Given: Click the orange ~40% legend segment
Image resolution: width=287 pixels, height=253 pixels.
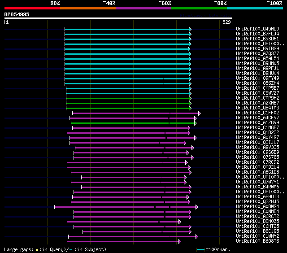Looking at the screenshot, I should pos(87,8).
